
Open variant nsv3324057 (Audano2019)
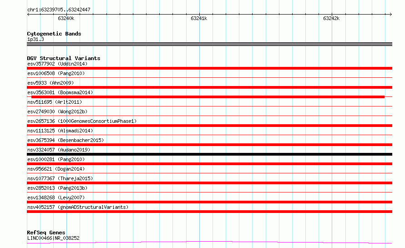point(59,150)
